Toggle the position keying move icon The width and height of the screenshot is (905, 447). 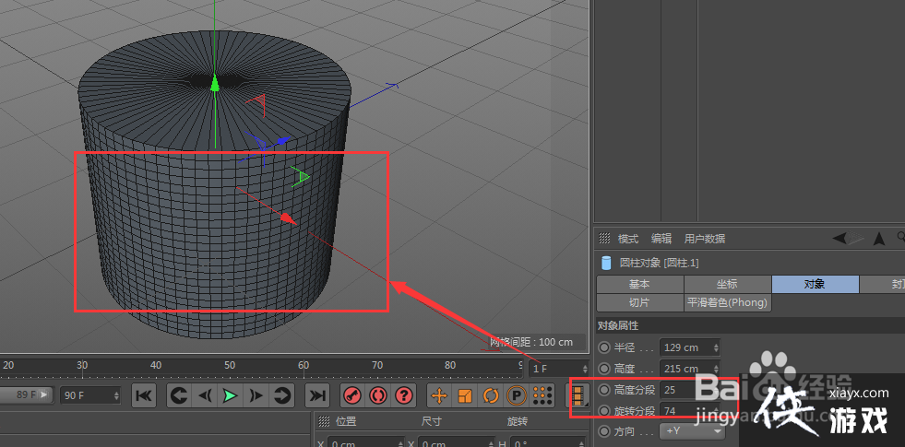[x=439, y=395]
